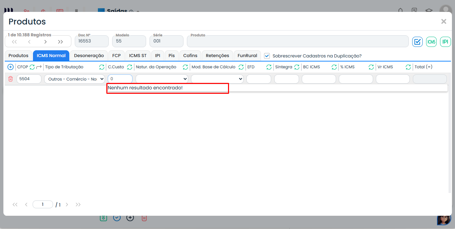Click the arrow icon beside CFOP

click(39, 67)
